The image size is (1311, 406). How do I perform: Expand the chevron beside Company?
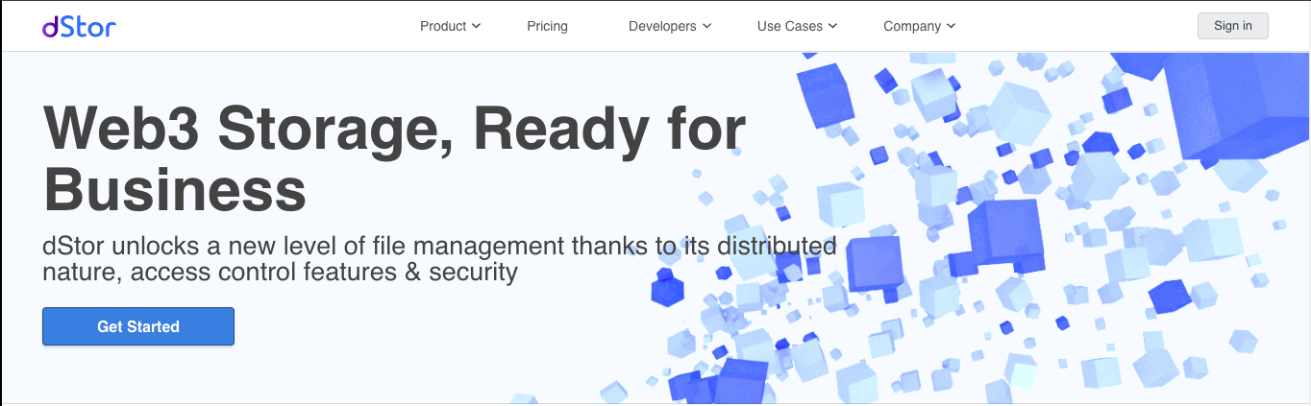[952, 26]
